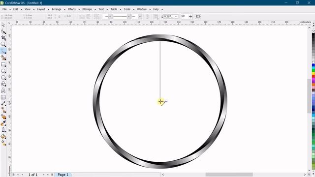315x177 pixels.
Task: Toggle the lock ratio padlock
Action: 59,17
